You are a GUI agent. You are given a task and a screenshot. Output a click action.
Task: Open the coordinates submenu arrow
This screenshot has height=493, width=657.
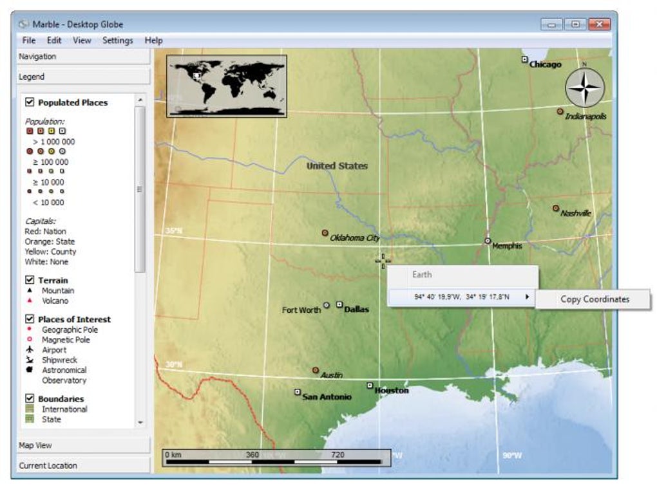pyautogui.click(x=527, y=297)
